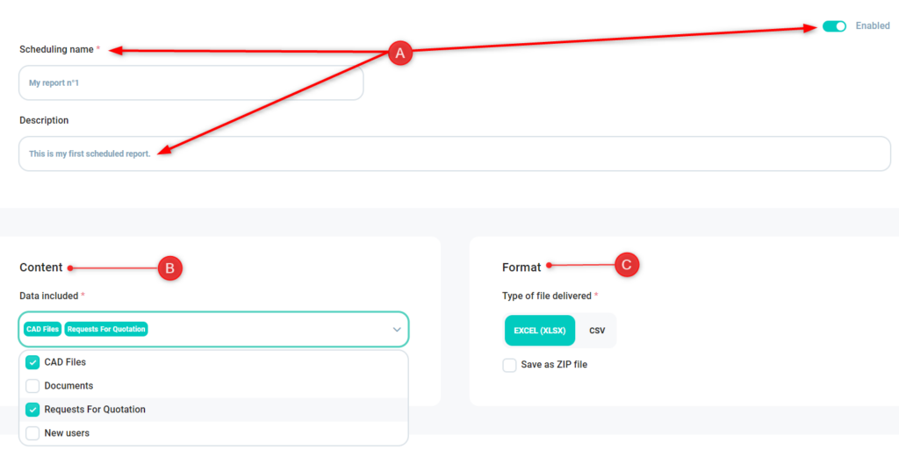Uncheck the Requests For Quotation checkbox
This screenshot has width=899, height=457.
(33, 410)
